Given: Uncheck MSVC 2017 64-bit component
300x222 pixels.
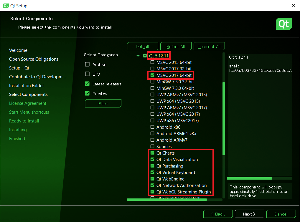Looking at the screenshot, I should click(x=152, y=75).
